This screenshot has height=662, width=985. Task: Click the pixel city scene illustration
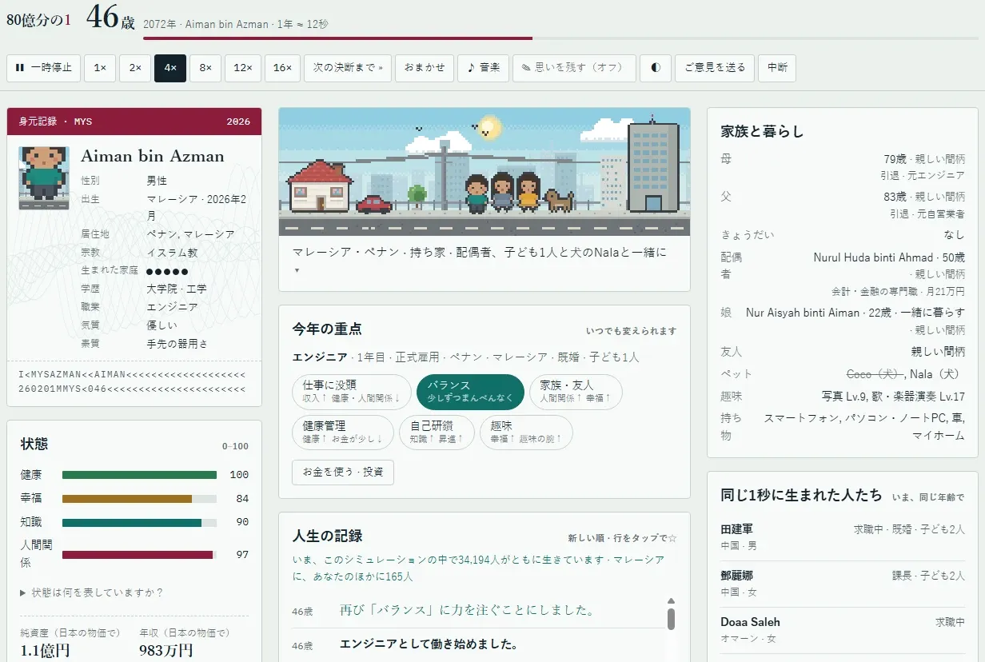tap(485, 172)
